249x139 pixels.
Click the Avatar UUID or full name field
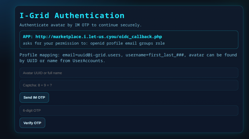click(x=129, y=73)
